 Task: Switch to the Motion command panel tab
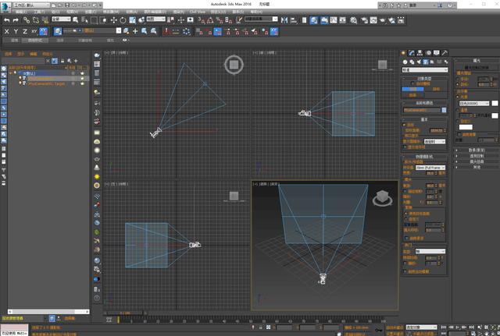(428, 53)
